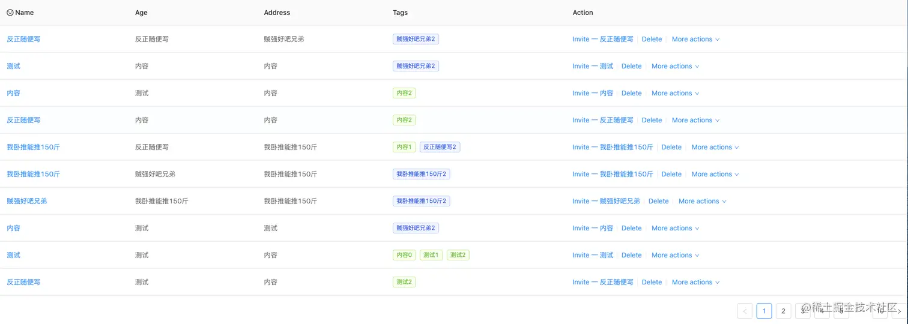The height and width of the screenshot is (324, 908).
Task: Click the Tags column header
Action: [400, 13]
